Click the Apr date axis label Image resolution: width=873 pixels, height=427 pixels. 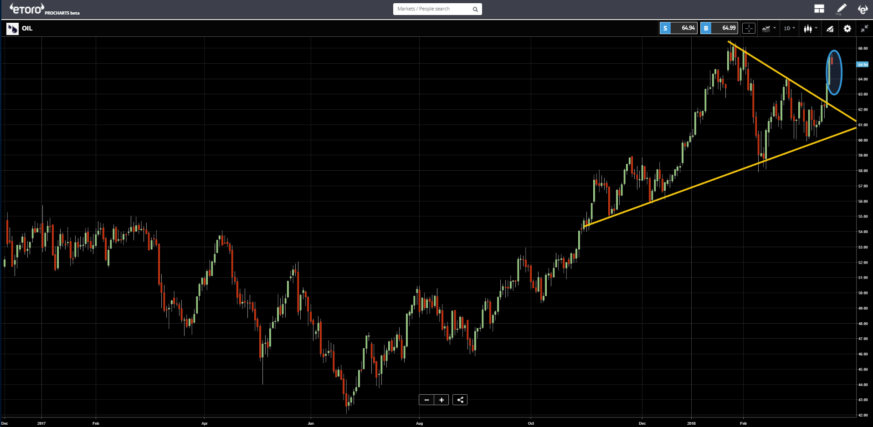click(x=205, y=423)
